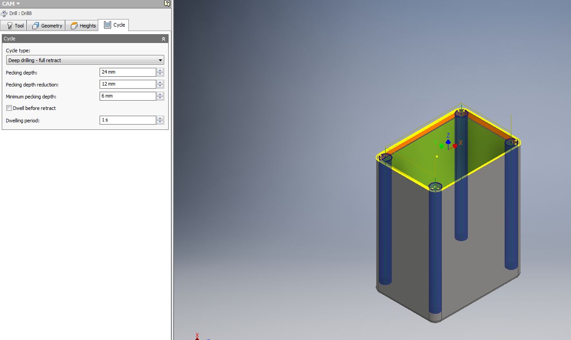Collapse the Cycle section with chevron
Viewport: 571px width, 340px height.
point(163,39)
